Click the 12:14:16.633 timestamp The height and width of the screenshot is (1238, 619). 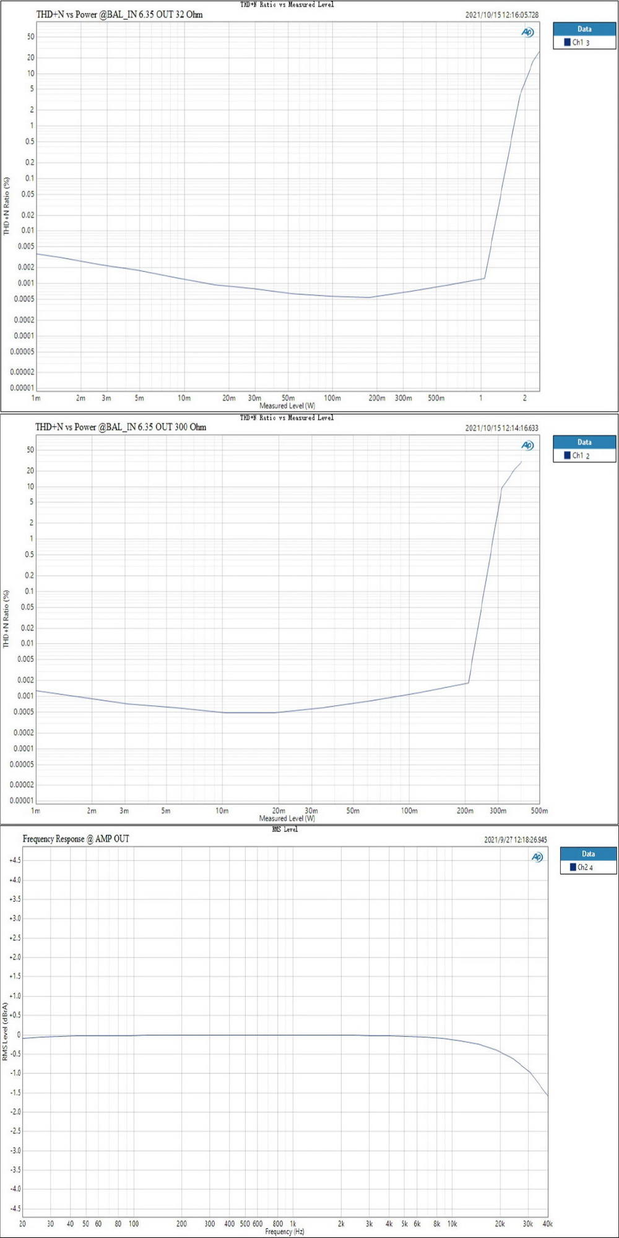click(502, 428)
